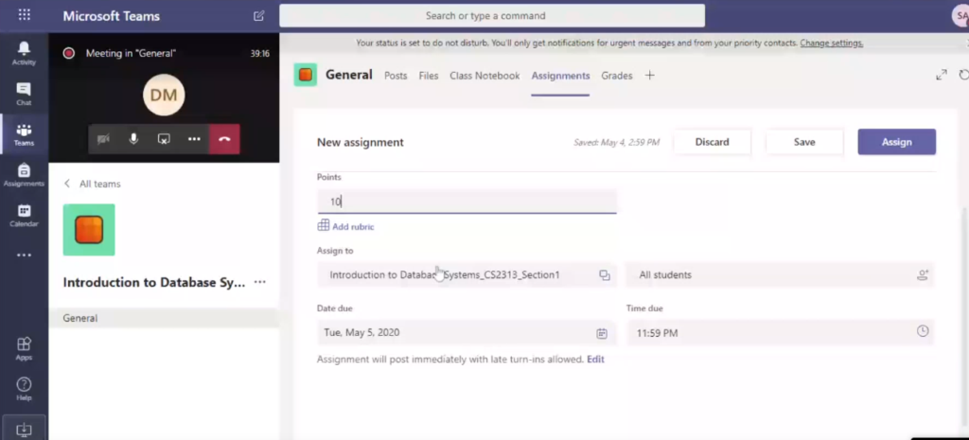Click the clock icon in Time due

click(x=923, y=331)
